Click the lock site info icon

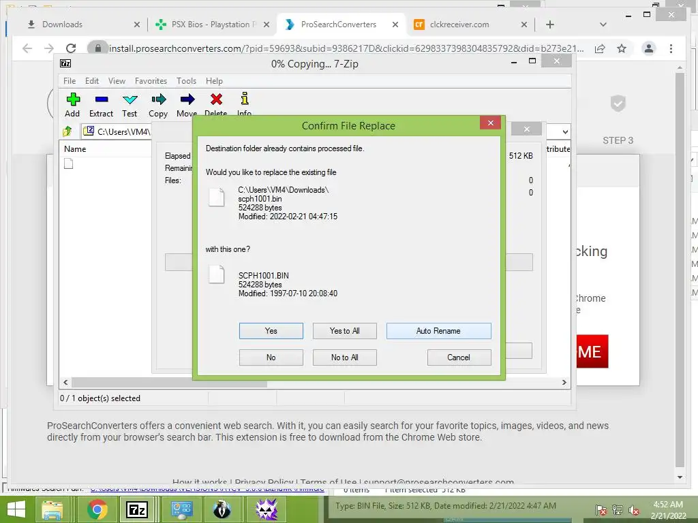point(98,48)
